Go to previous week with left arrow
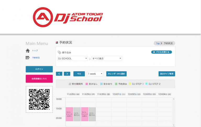The image size is (201, 127). click(x=59, y=74)
